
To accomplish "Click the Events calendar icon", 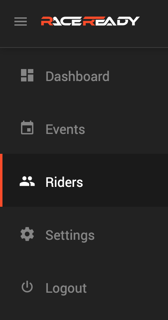I will click(27, 128).
